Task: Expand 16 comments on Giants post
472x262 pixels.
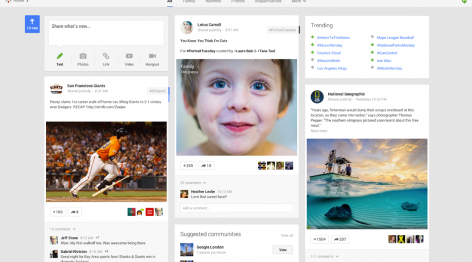Action: [x=62, y=229]
